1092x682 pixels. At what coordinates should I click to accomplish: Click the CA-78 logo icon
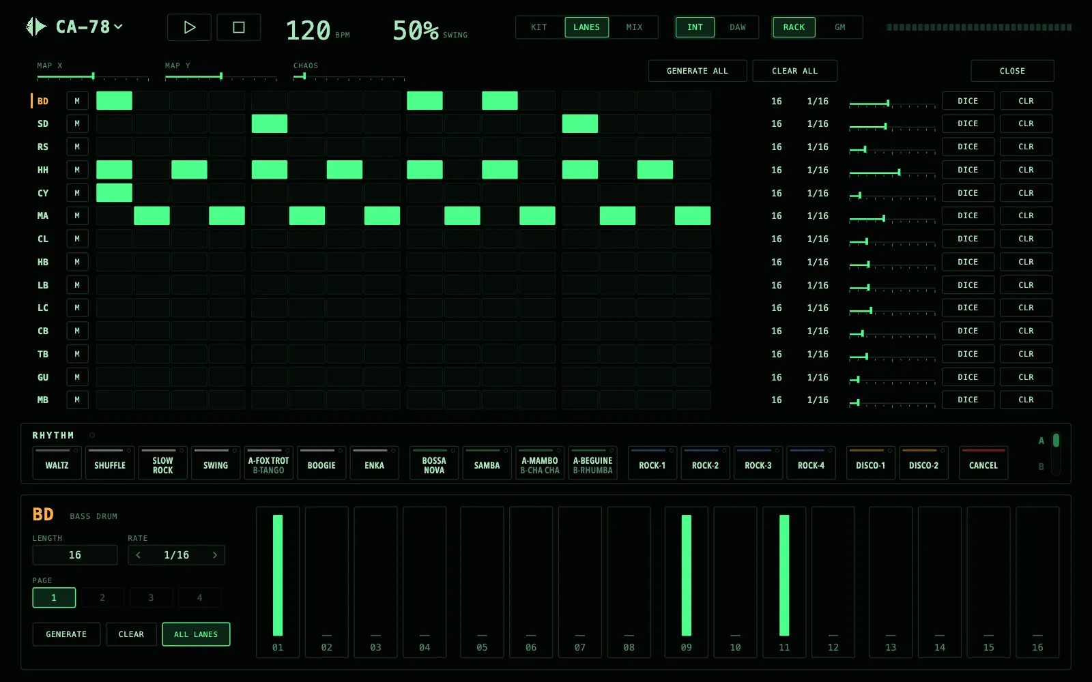(x=35, y=27)
